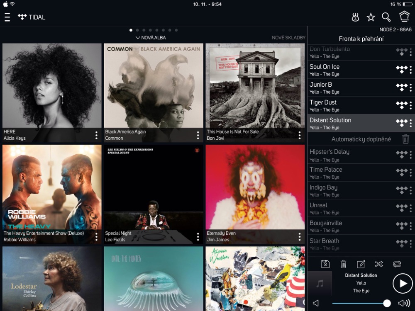Open the HERE album by Alicia Keys
Screen dimensions: 415x311
[52, 93]
